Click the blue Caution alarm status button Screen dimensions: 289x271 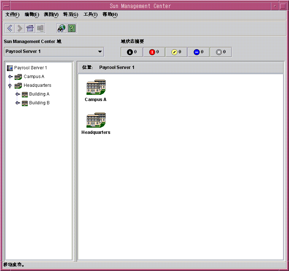pos(199,52)
